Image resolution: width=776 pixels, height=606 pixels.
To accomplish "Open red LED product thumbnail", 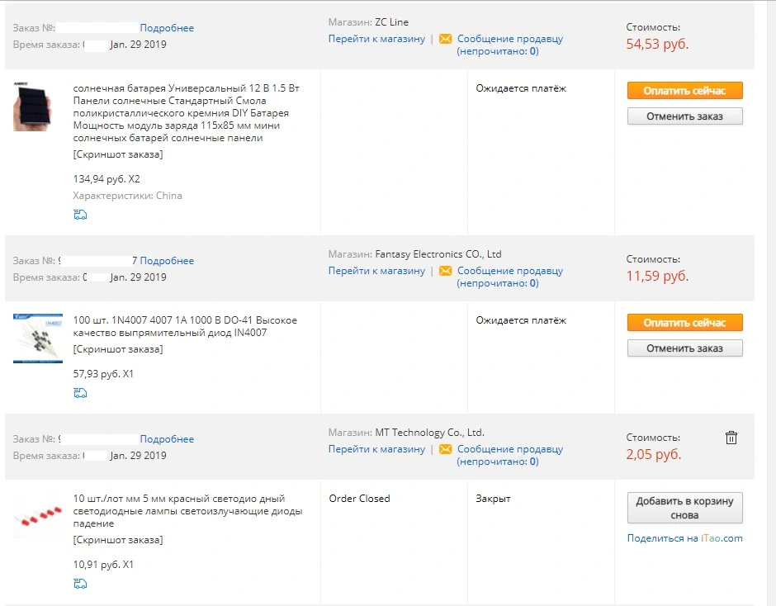I will click(x=38, y=517).
